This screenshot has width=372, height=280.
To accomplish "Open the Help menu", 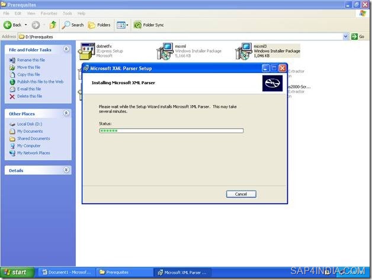I will pyautogui.click(x=81, y=13).
